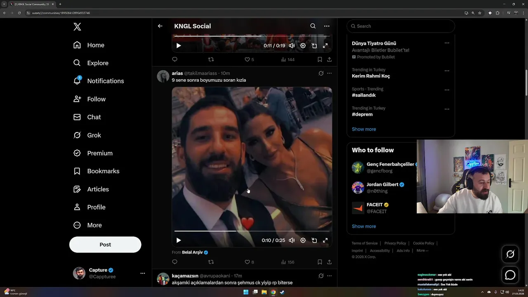Open KNGL Social header more options

[x=327, y=26]
